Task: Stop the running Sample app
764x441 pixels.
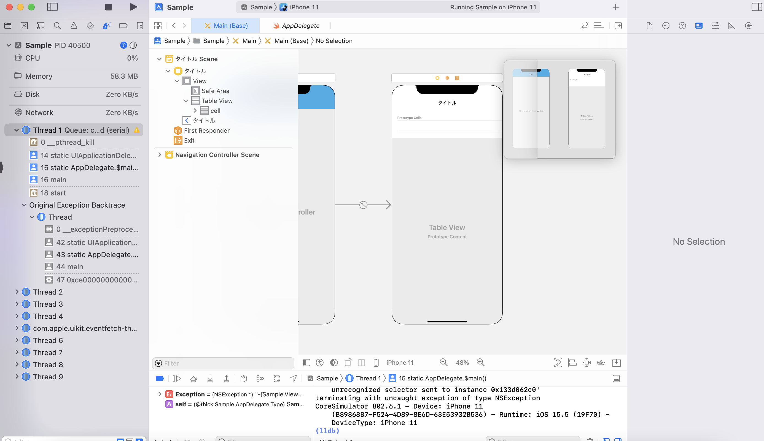Action: click(109, 7)
